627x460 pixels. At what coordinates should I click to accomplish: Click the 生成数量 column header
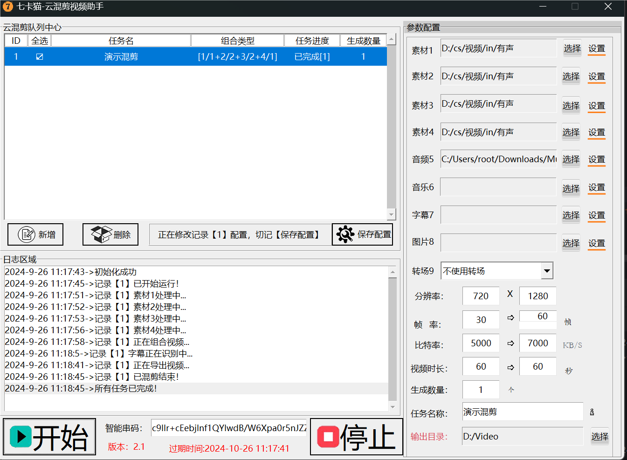(x=364, y=41)
